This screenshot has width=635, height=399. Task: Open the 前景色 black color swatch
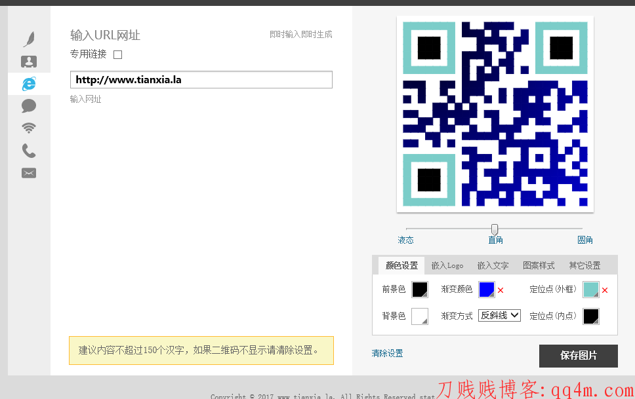tap(420, 290)
